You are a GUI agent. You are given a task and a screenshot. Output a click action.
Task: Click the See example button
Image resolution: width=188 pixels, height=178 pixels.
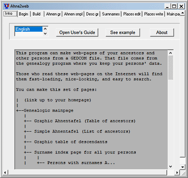(x=123, y=33)
